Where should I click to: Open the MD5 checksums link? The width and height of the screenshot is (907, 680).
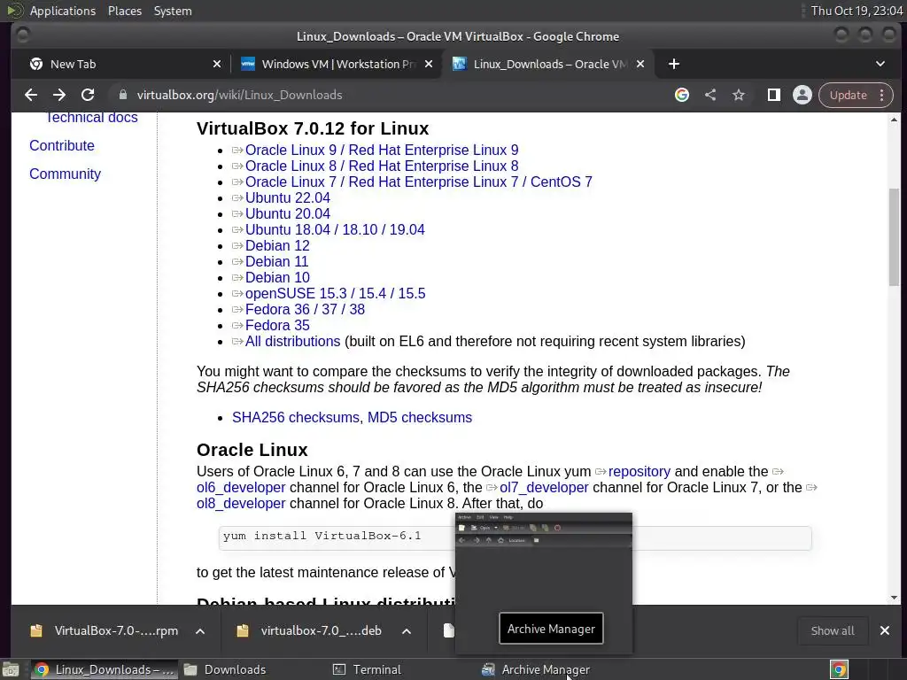(x=419, y=418)
